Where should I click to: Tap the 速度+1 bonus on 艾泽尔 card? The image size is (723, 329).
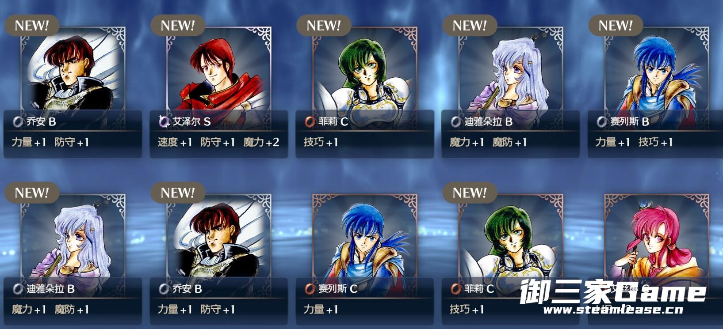(x=175, y=142)
